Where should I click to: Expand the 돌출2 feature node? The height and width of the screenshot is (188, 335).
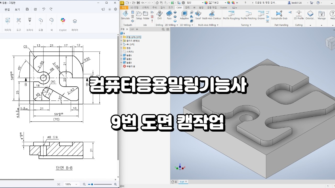click(x=121, y=59)
